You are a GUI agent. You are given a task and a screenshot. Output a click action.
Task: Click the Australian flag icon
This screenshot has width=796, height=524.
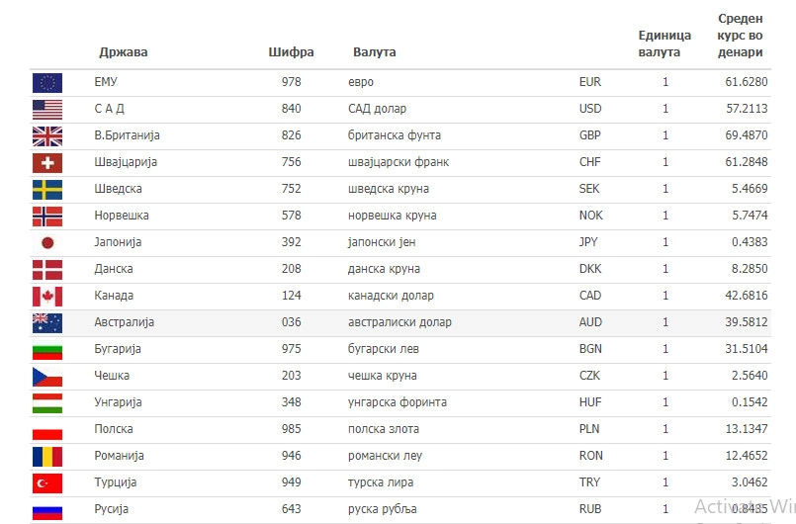tap(46, 322)
